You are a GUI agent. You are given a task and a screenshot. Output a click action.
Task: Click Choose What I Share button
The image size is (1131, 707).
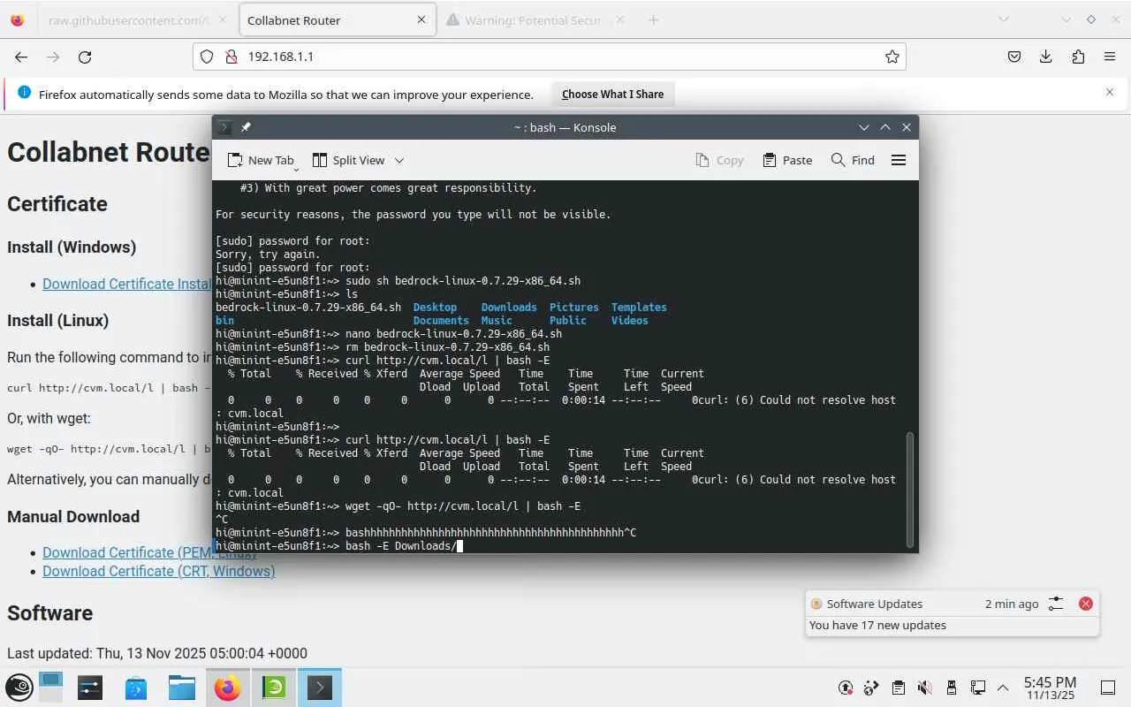click(612, 94)
